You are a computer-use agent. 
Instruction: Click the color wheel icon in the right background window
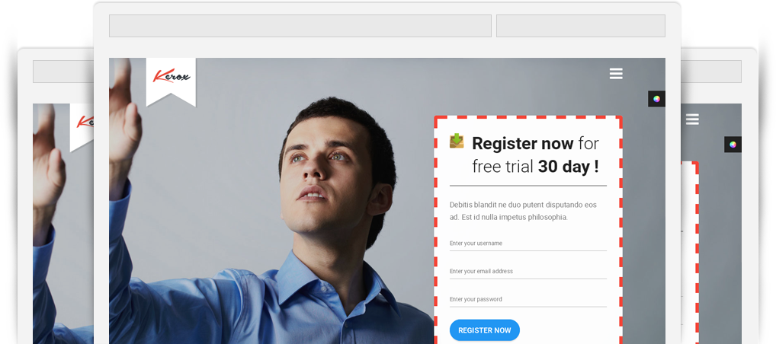click(x=733, y=145)
